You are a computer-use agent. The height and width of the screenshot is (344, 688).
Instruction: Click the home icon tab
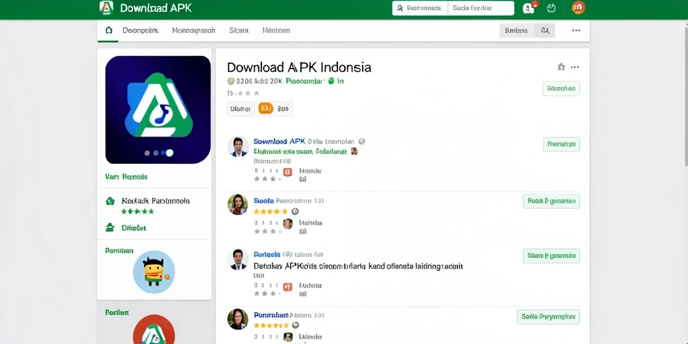pyautogui.click(x=108, y=30)
